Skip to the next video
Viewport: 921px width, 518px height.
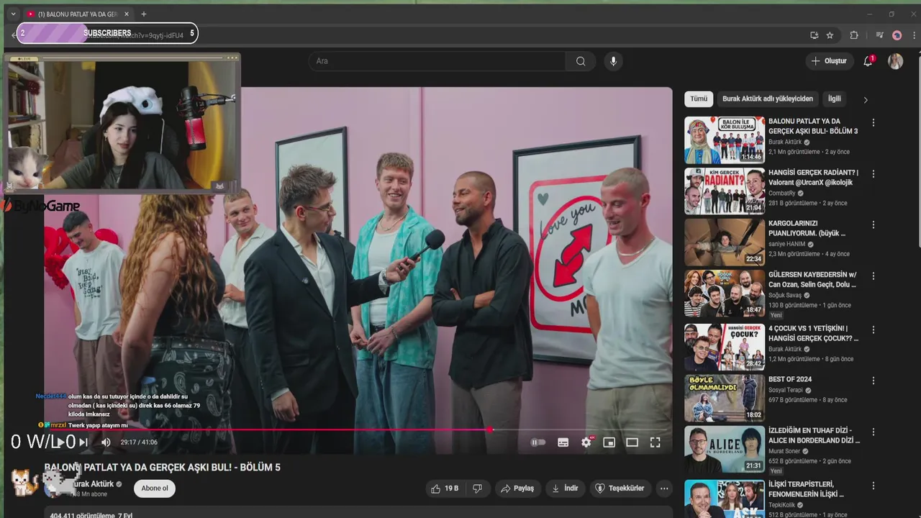pyautogui.click(x=83, y=442)
